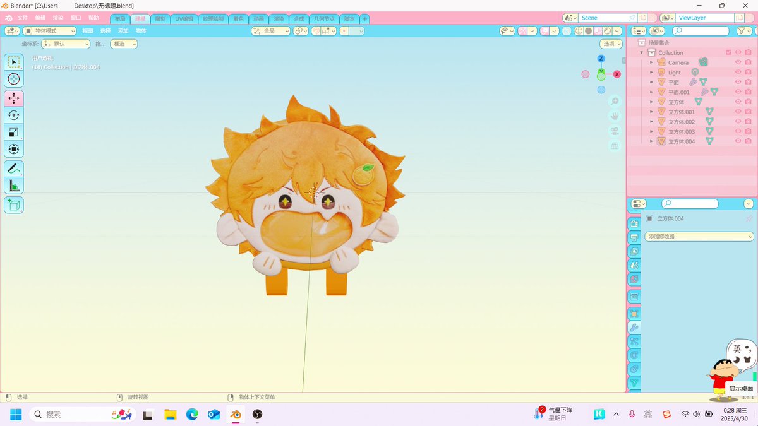Toggle X-ray display in viewport header

pyautogui.click(x=567, y=30)
